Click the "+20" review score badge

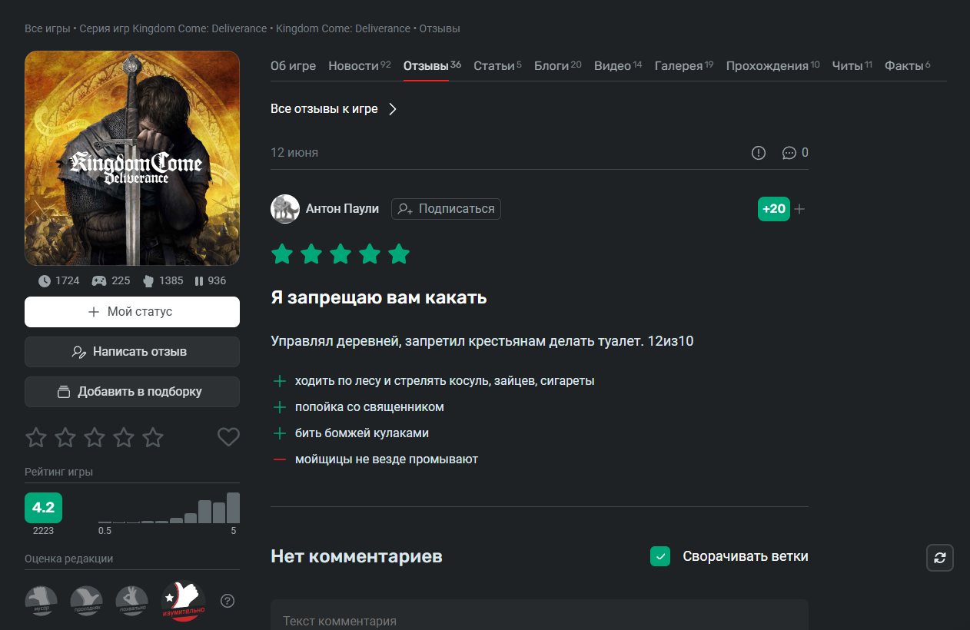(x=774, y=209)
